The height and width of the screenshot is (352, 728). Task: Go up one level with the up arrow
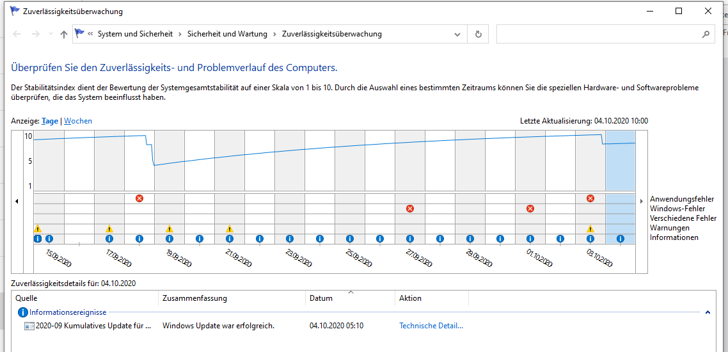[x=64, y=34]
